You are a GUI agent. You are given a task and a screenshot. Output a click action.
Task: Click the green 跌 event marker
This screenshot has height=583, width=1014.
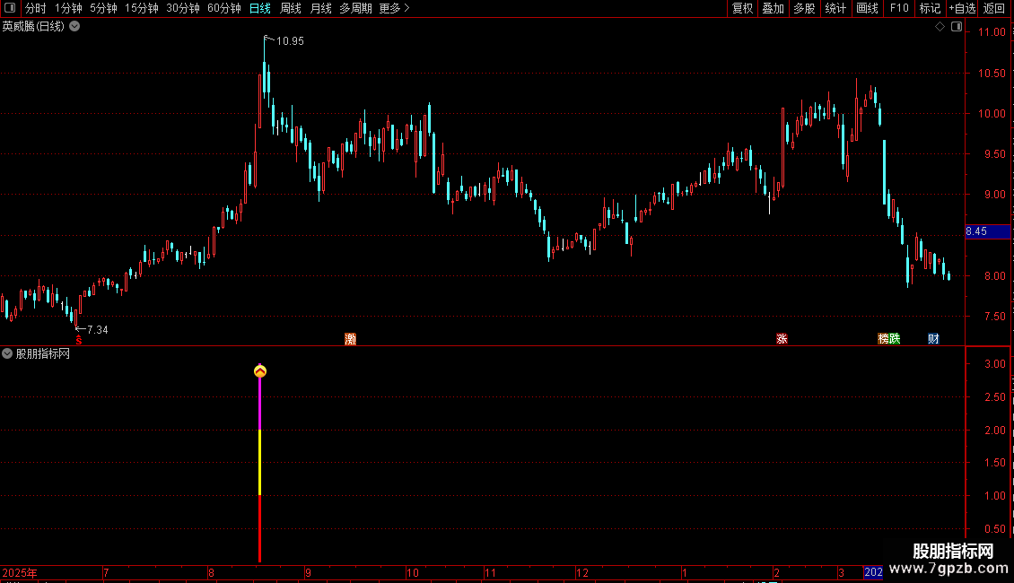895,339
